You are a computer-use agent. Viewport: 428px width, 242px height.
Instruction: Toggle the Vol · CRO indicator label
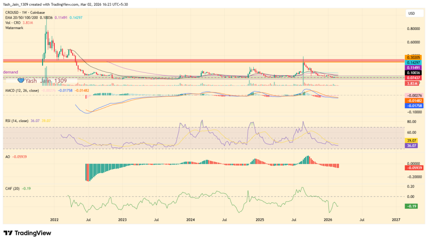click(13, 23)
